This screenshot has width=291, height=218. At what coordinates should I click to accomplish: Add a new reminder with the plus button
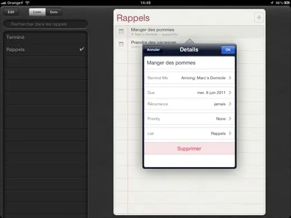pos(259,17)
